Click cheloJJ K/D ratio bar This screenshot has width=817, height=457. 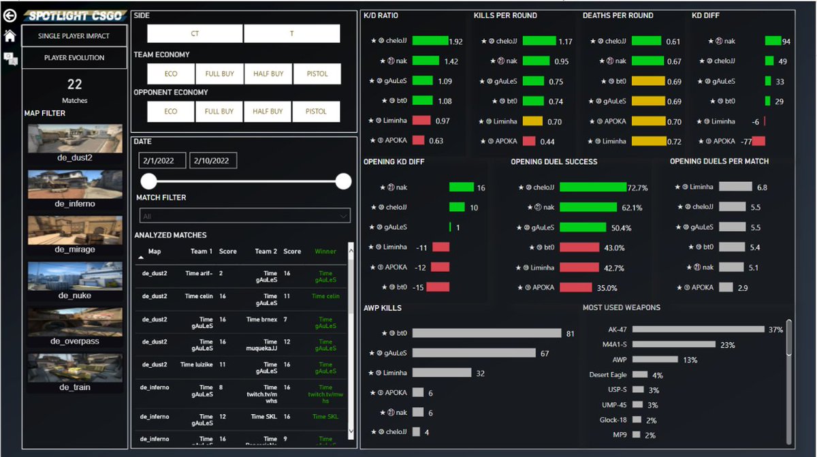[x=430, y=41]
